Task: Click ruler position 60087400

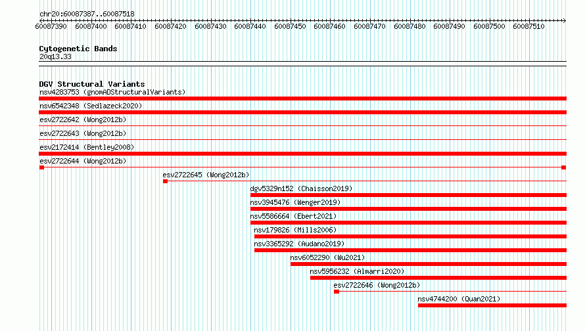Action: 91,26
